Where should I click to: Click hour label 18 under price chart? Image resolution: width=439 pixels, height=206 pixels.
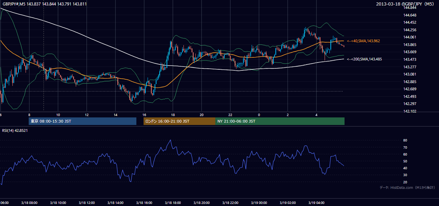pyautogui.click(x=173, y=115)
